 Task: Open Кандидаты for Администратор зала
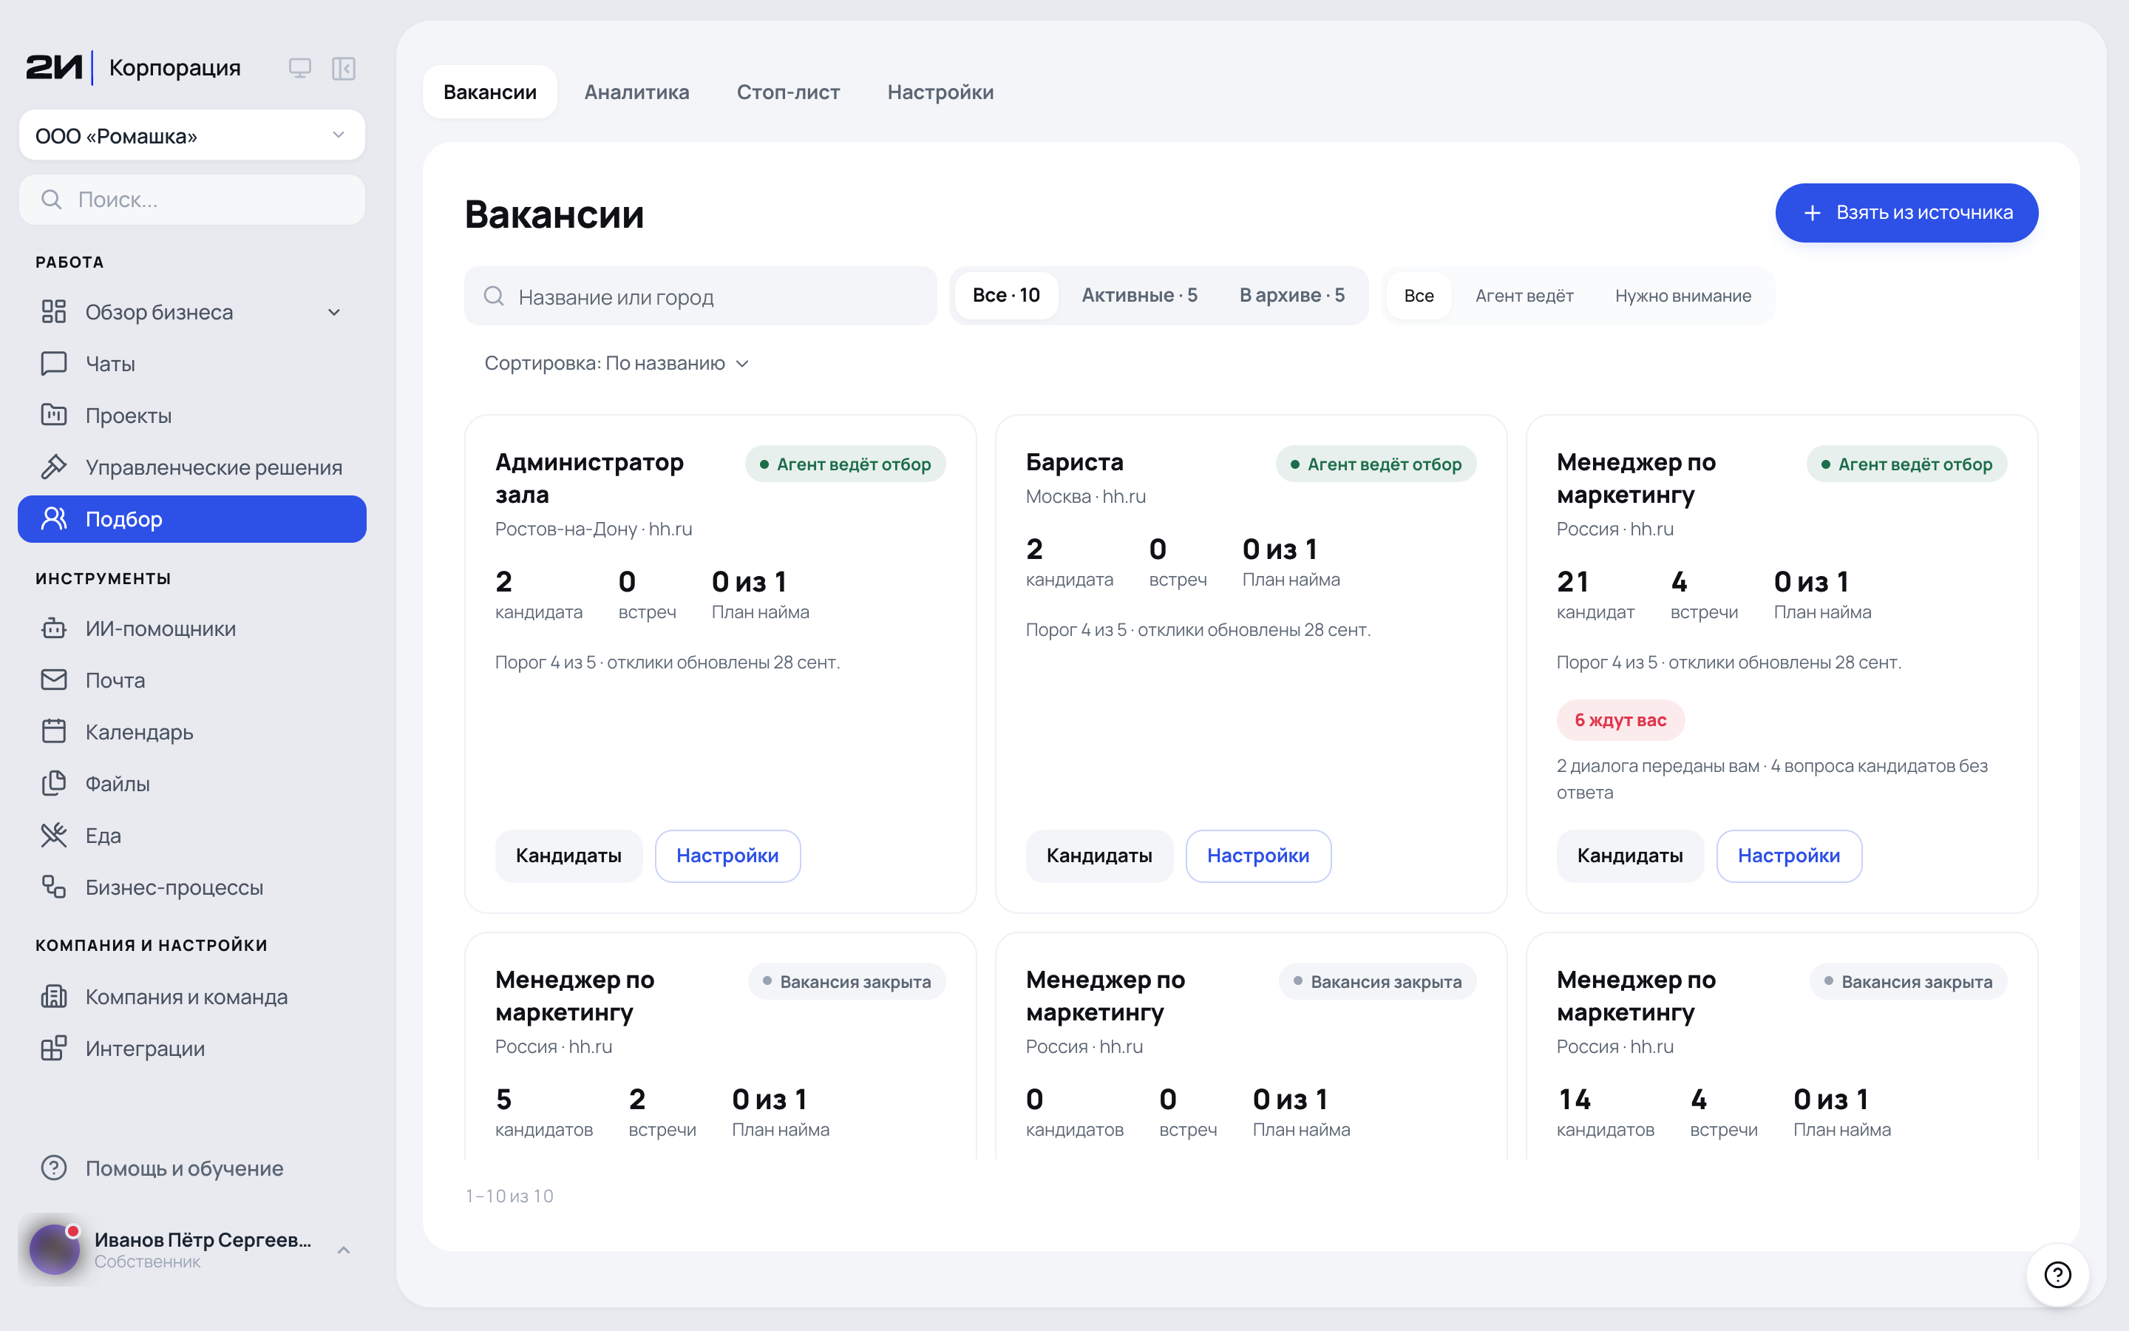tap(568, 856)
